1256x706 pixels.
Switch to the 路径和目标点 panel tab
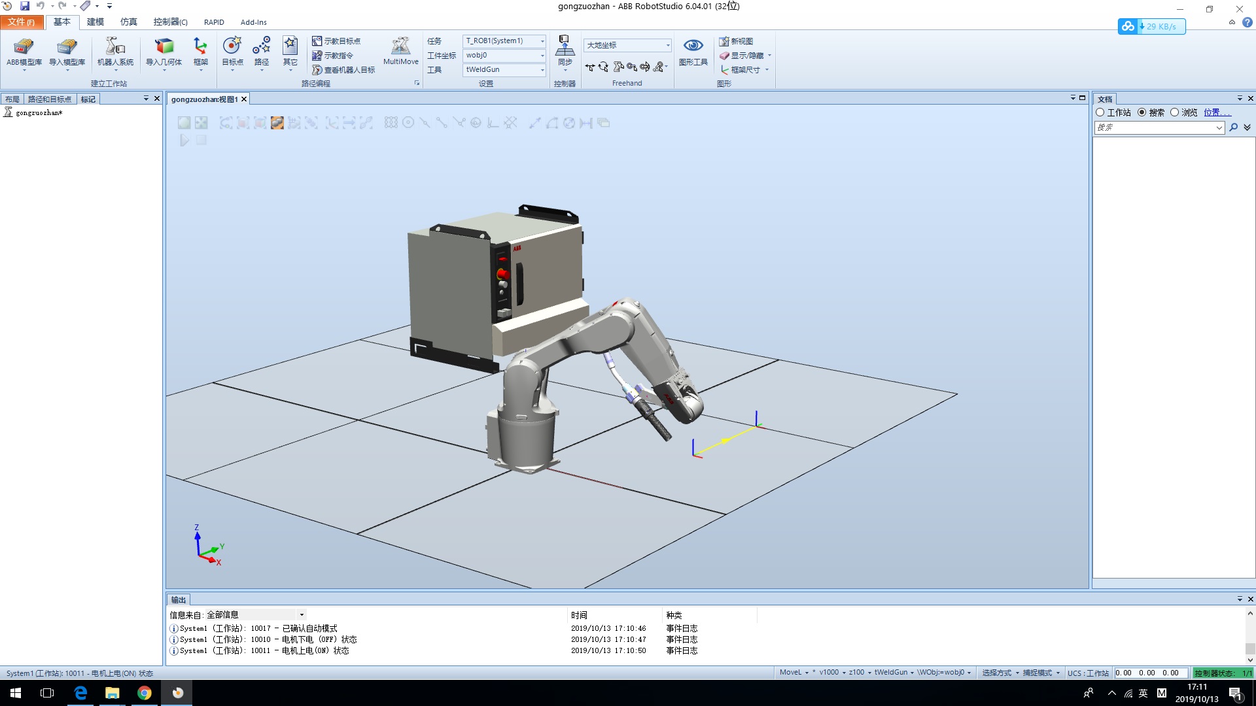point(50,99)
